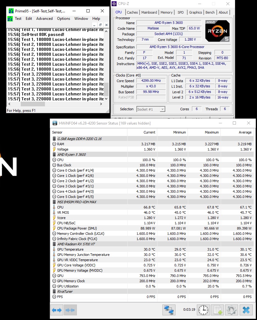Open the Help menu in Prime95
The image size is (257, 320).
[96, 19]
